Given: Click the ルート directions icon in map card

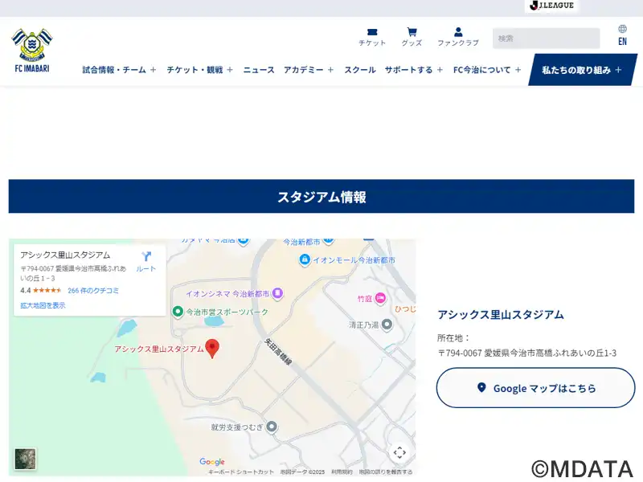Looking at the screenshot, I should click(146, 262).
